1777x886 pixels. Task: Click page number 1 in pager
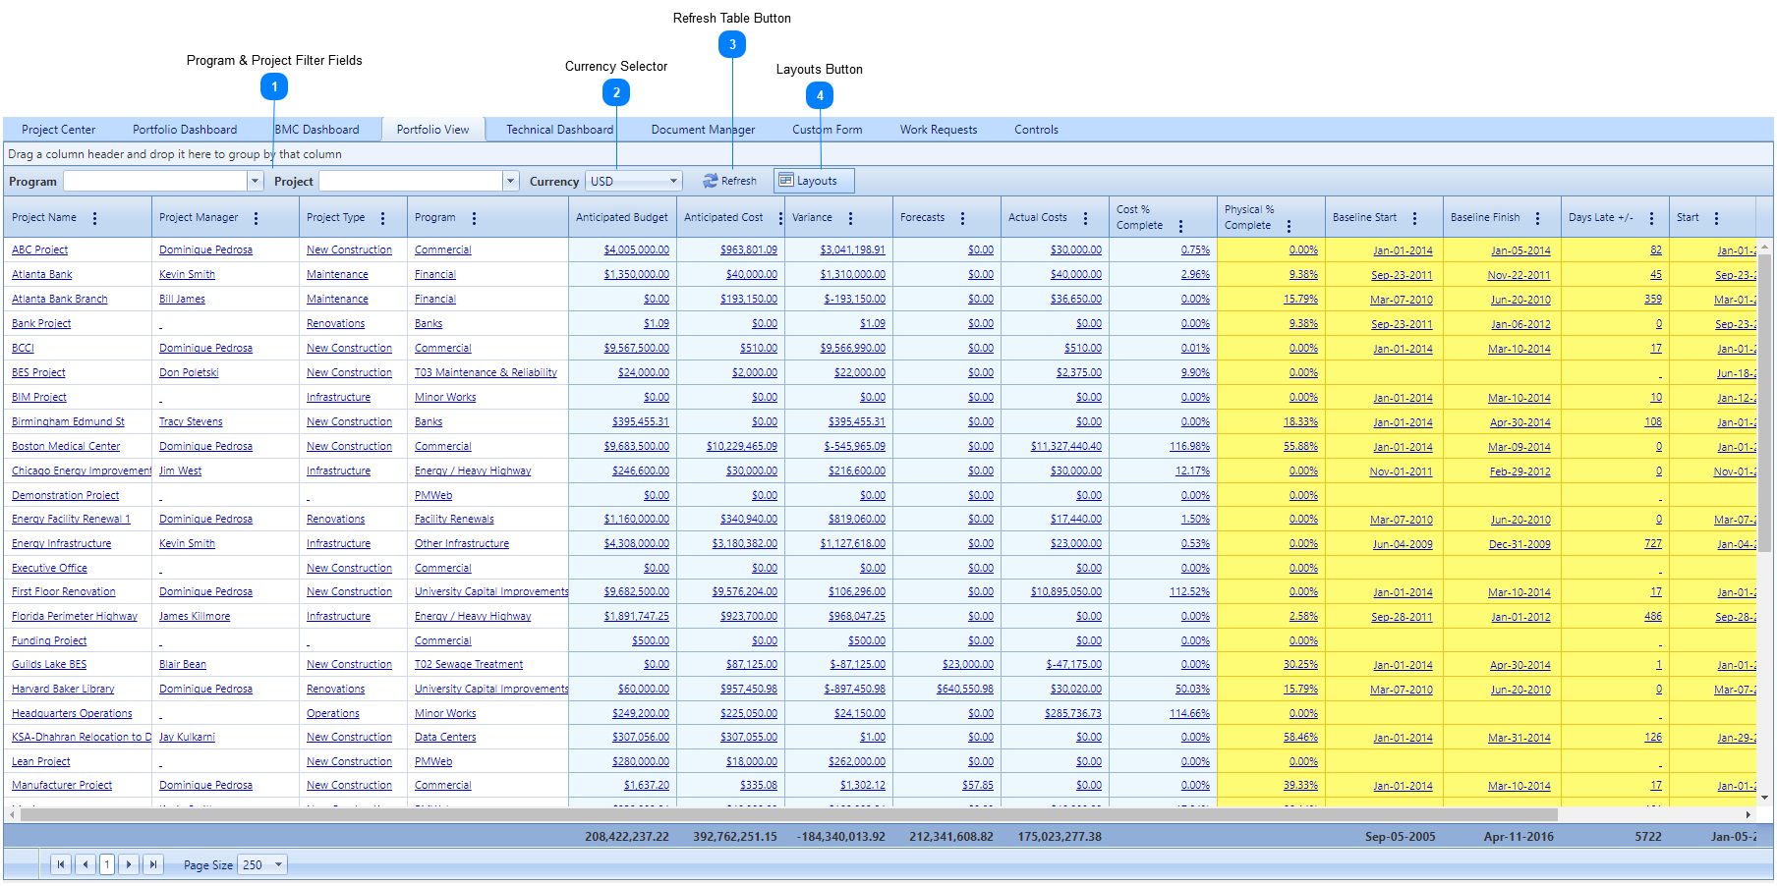[x=107, y=864]
